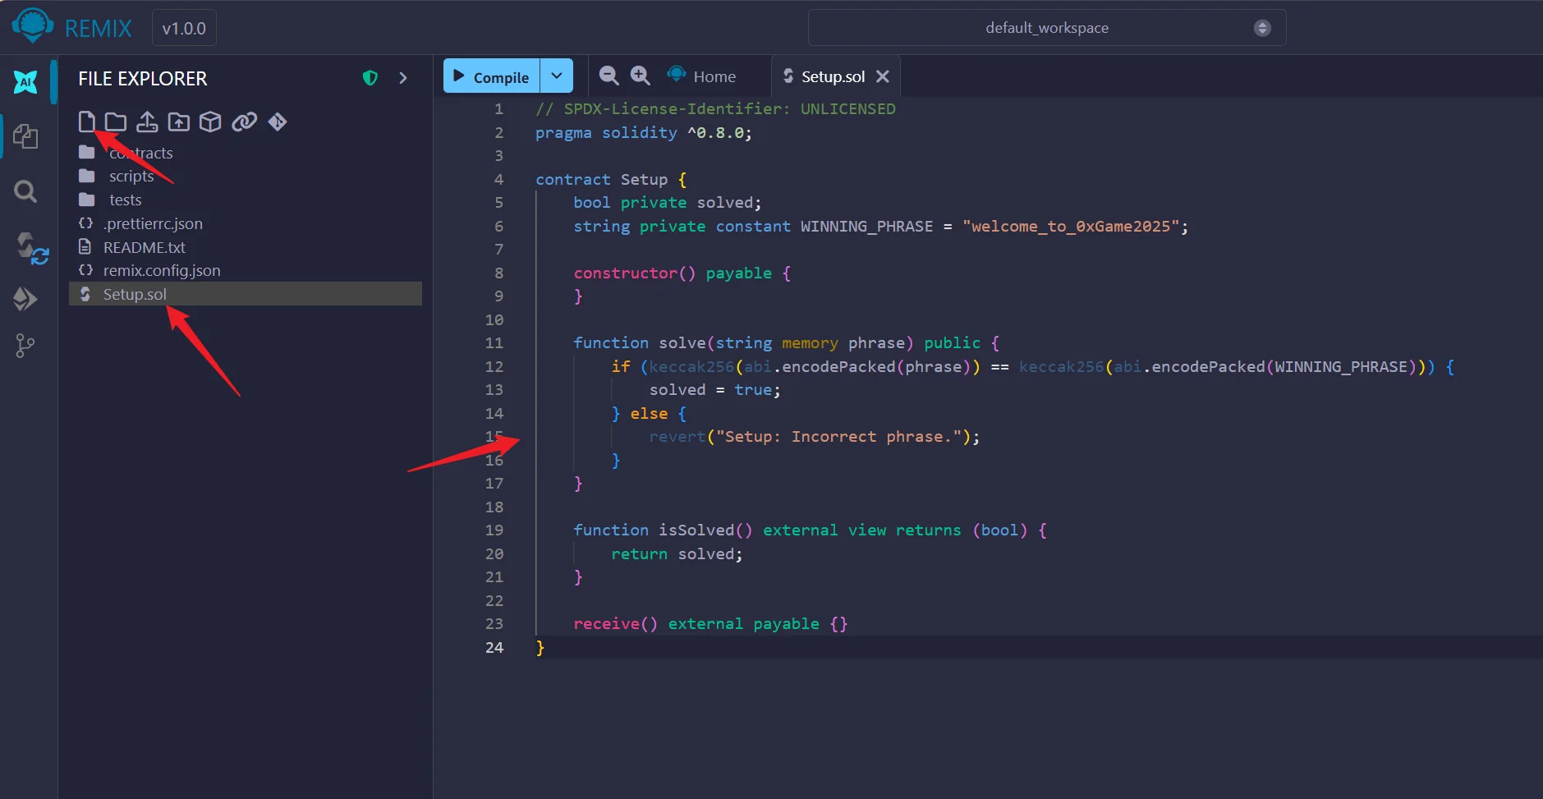Open the default_workspace selector dropdown
Viewport: 1543px width, 799px height.
pos(1046,28)
